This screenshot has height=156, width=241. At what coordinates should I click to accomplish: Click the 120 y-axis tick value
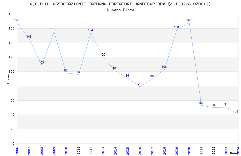pyautogui.click(x=11, y=57)
